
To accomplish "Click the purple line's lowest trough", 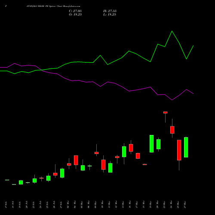I will tap(172, 100).
